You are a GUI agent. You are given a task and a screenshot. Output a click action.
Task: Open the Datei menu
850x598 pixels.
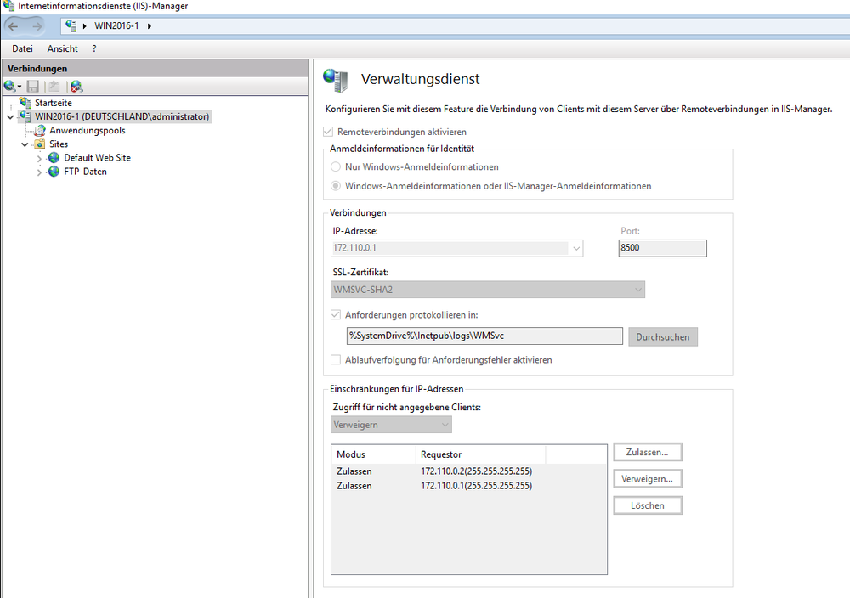(x=22, y=49)
